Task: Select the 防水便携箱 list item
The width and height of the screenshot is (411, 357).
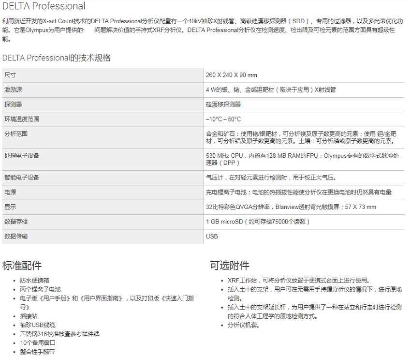Action: tap(34, 280)
